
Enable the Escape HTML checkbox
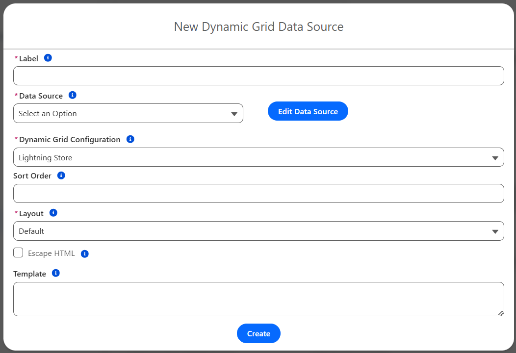point(18,253)
